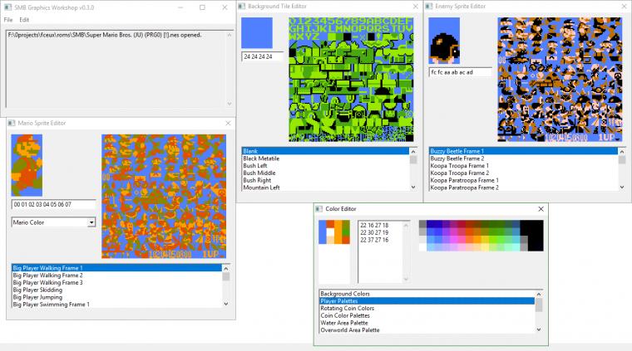The image size is (632, 351).
Task: Select Big Player Walking Frame 3
Action: 117,282
